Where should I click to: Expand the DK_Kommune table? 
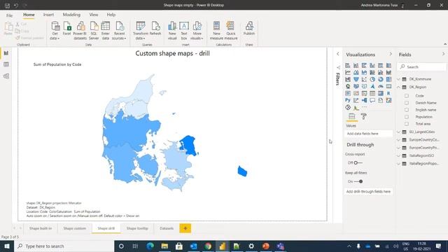coord(398,79)
